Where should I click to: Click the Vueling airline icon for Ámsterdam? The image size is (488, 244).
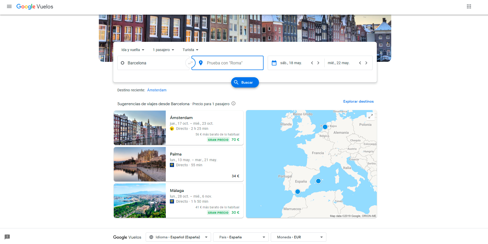[x=172, y=129]
